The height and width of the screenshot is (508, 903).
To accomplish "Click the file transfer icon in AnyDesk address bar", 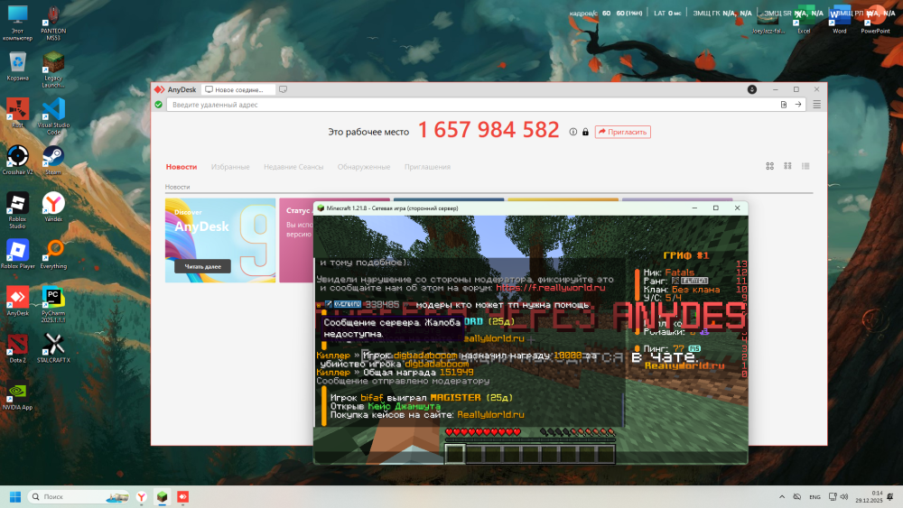I will (783, 105).
